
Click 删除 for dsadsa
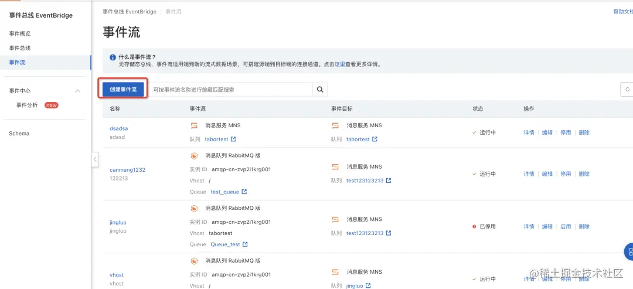(584, 132)
